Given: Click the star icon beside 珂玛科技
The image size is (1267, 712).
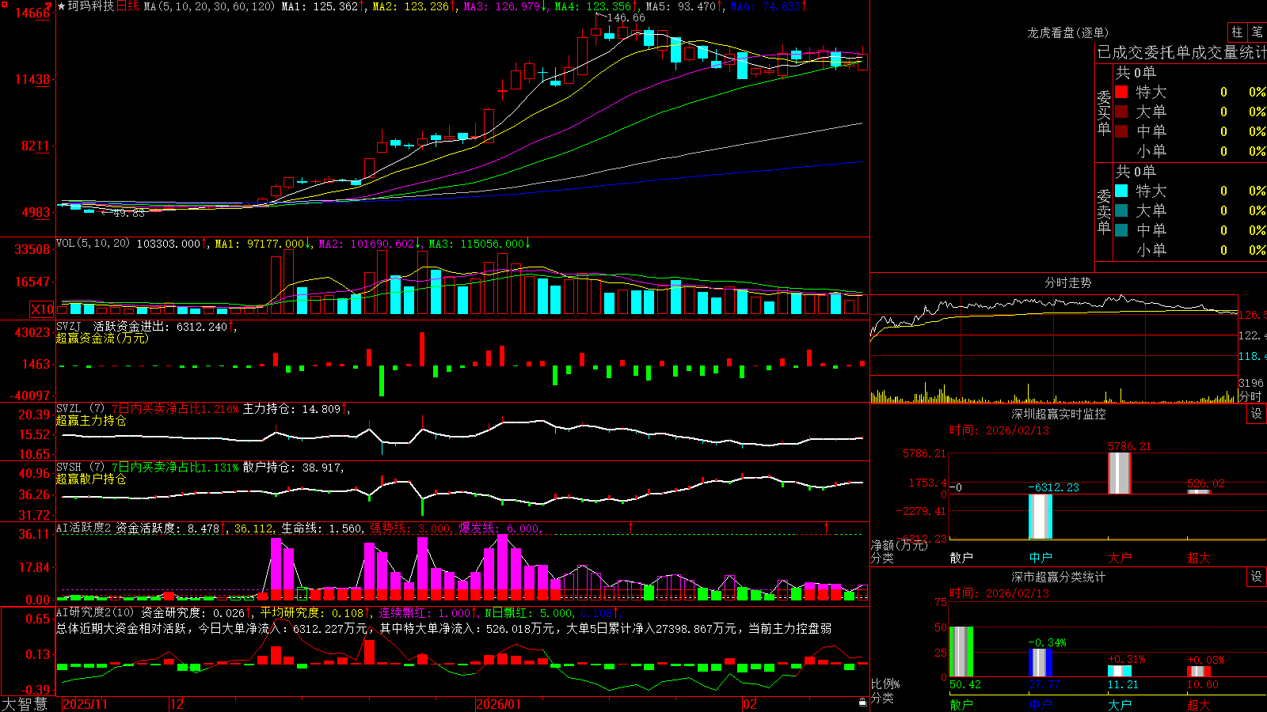Looking at the screenshot, I should pos(62,6).
